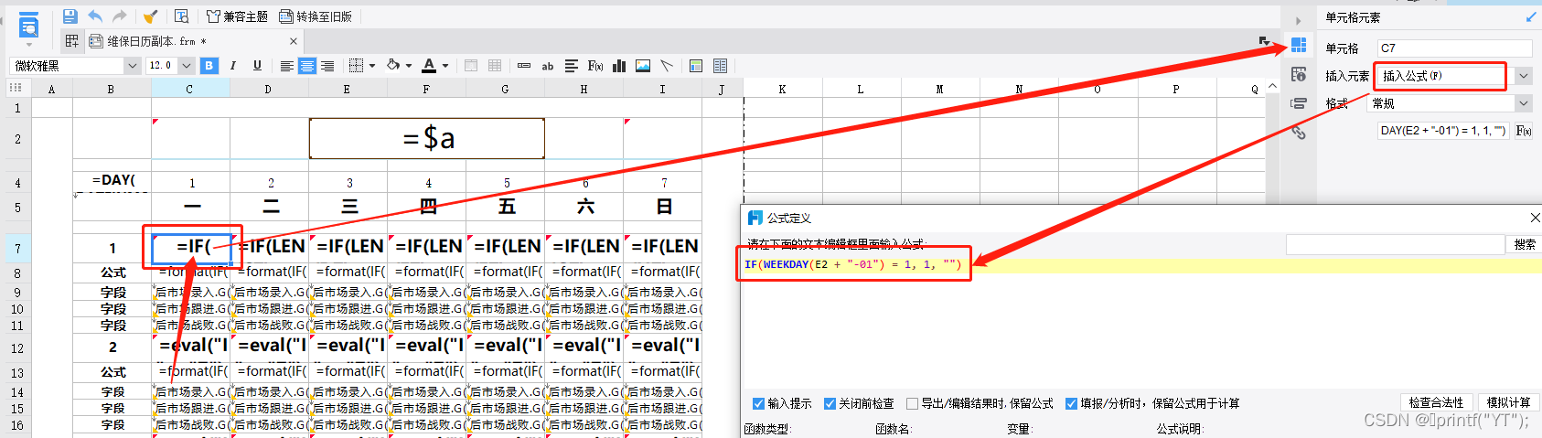The height and width of the screenshot is (438, 1542).
Task: Select row 7 header
Action: pyautogui.click(x=17, y=248)
